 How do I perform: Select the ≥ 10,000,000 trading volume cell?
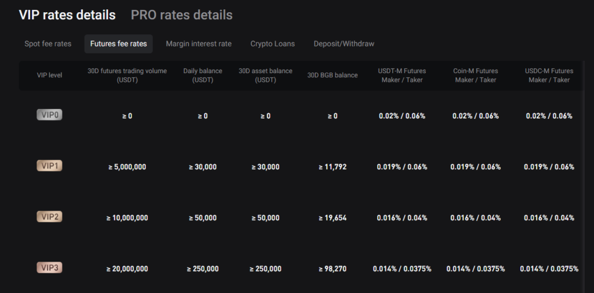point(127,218)
